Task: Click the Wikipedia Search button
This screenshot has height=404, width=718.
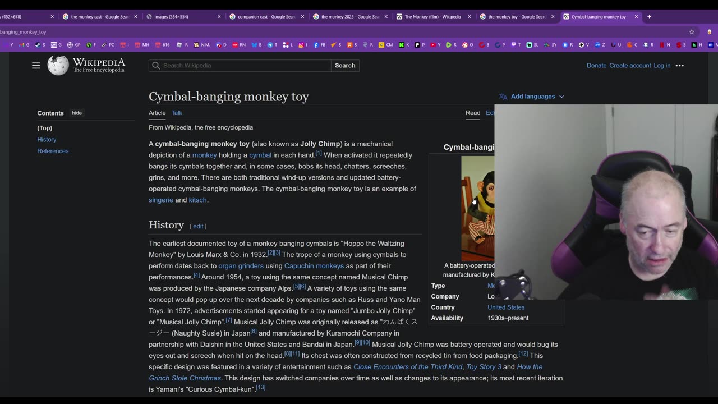Action: [345, 66]
